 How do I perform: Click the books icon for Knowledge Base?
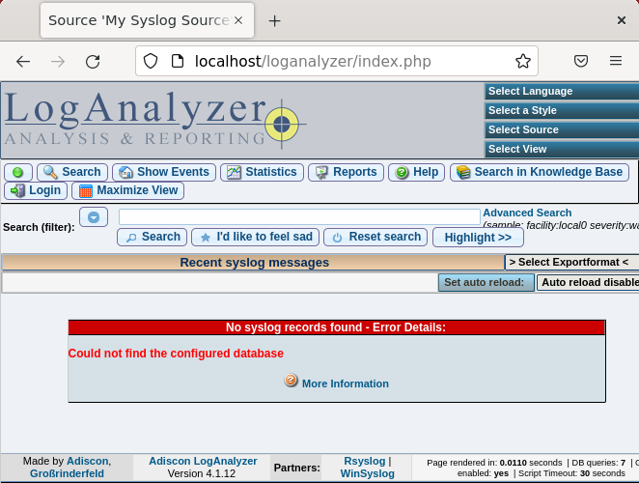[x=463, y=172]
